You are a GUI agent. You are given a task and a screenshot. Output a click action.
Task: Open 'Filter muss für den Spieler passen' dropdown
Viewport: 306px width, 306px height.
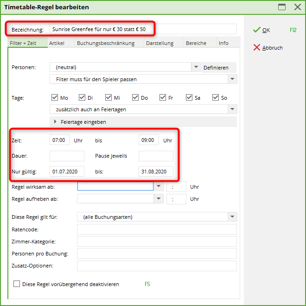(232, 79)
